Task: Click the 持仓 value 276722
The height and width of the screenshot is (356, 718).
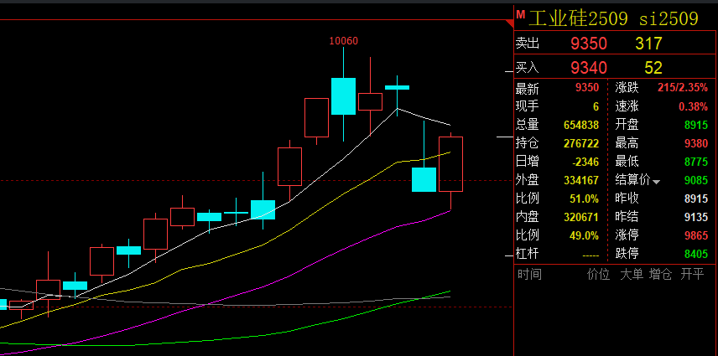Action: 581,143
